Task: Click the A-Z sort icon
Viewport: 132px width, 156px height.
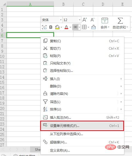Action: click(x=45, y=109)
